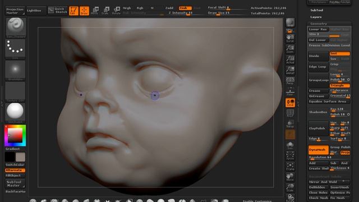Screen dimensions: 359x202
Task: Enable Zsub sculpt mode
Action: pyautogui.click(x=185, y=8)
